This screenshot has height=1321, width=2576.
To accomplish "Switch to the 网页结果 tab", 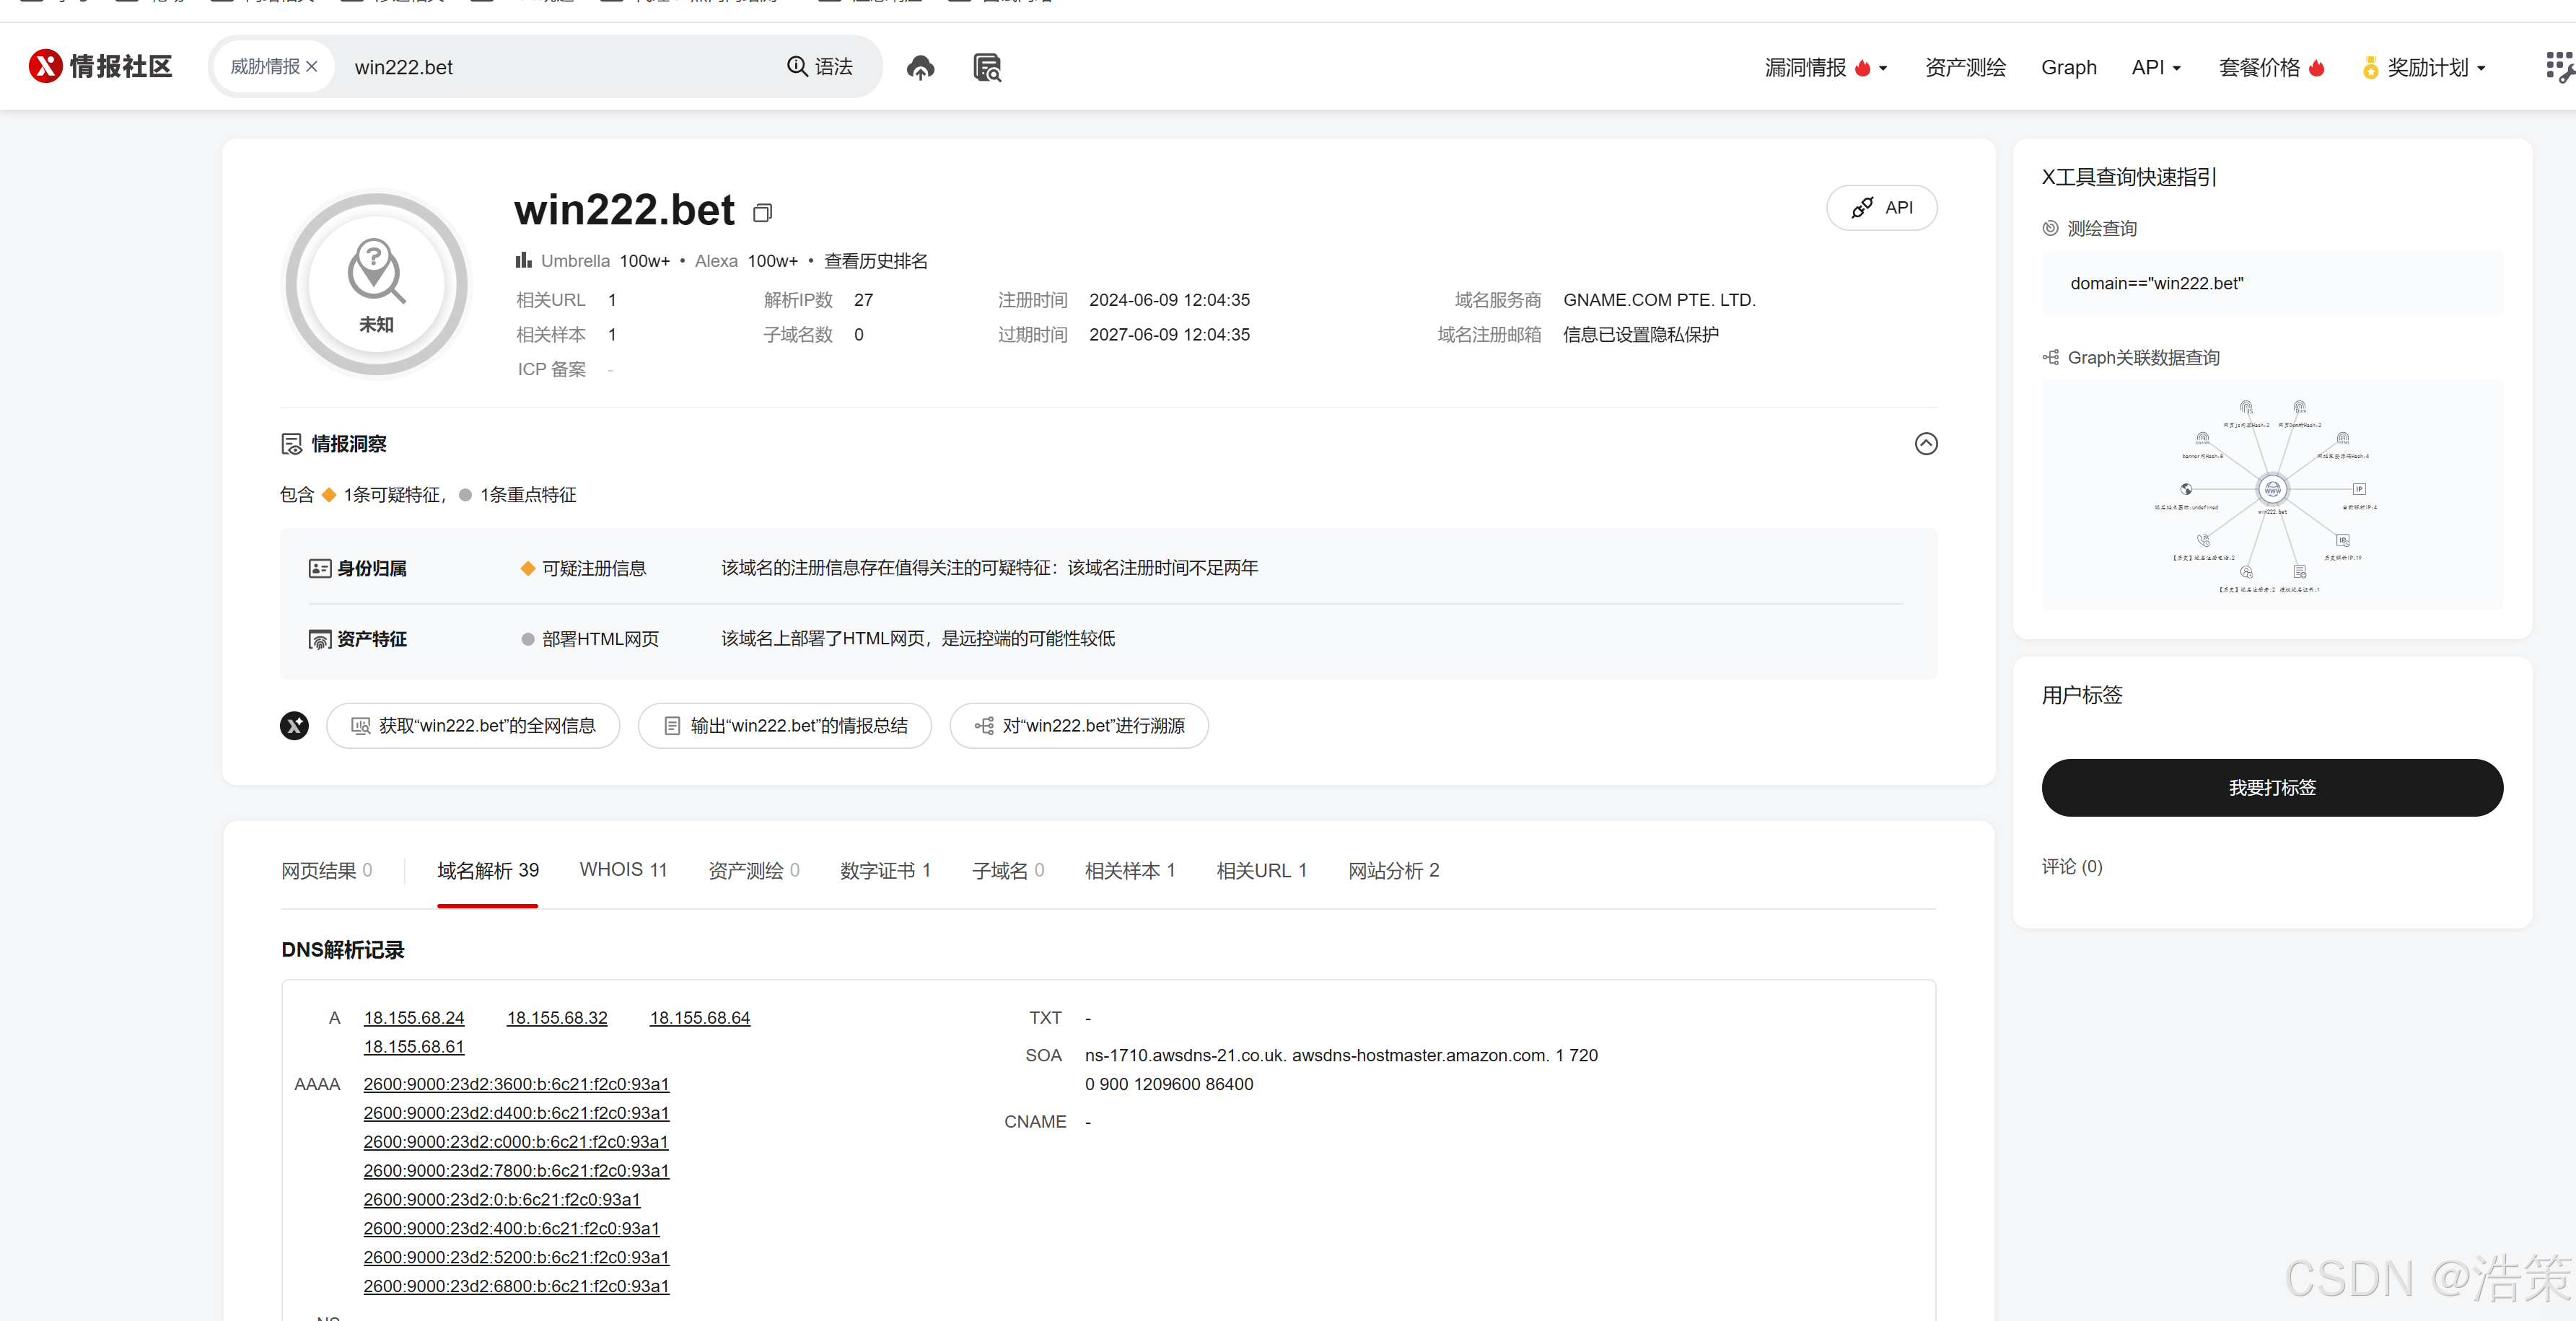I will tap(326, 870).
